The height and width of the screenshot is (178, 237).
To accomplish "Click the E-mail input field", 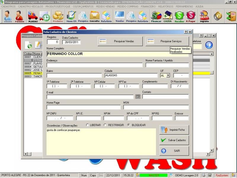I will click(90, 97).
